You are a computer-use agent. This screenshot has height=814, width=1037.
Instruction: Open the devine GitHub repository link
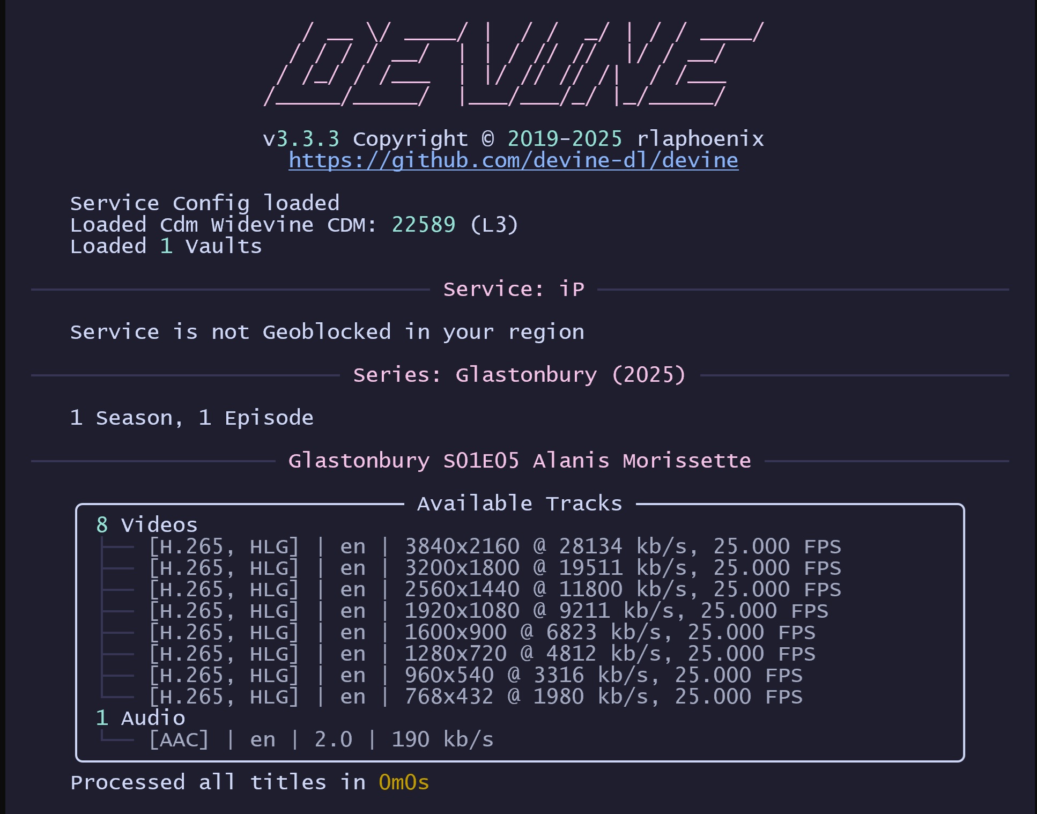[x=513, y=160]
